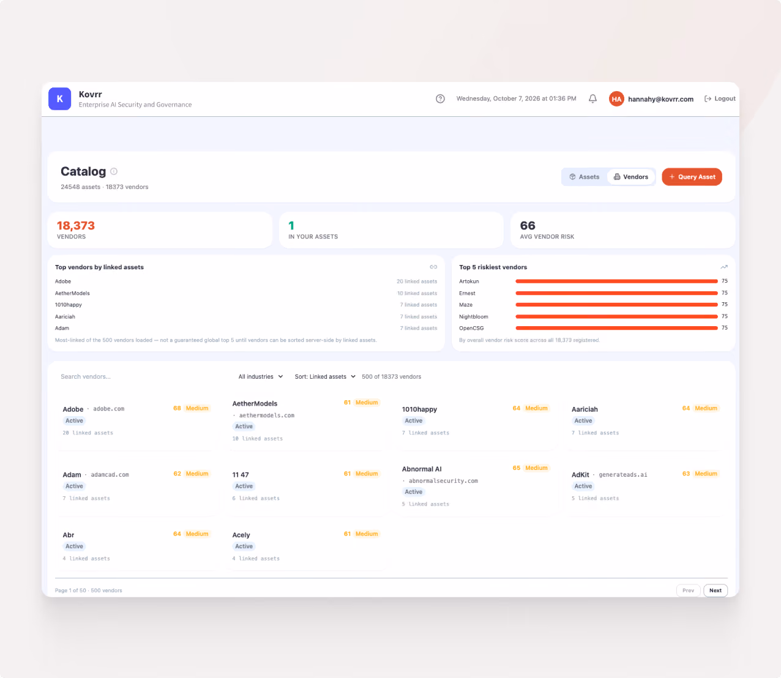Open the AetherModels vendor card title
Image resolution: width=781 pixels, height=678 pixels.
click(255, 404)
